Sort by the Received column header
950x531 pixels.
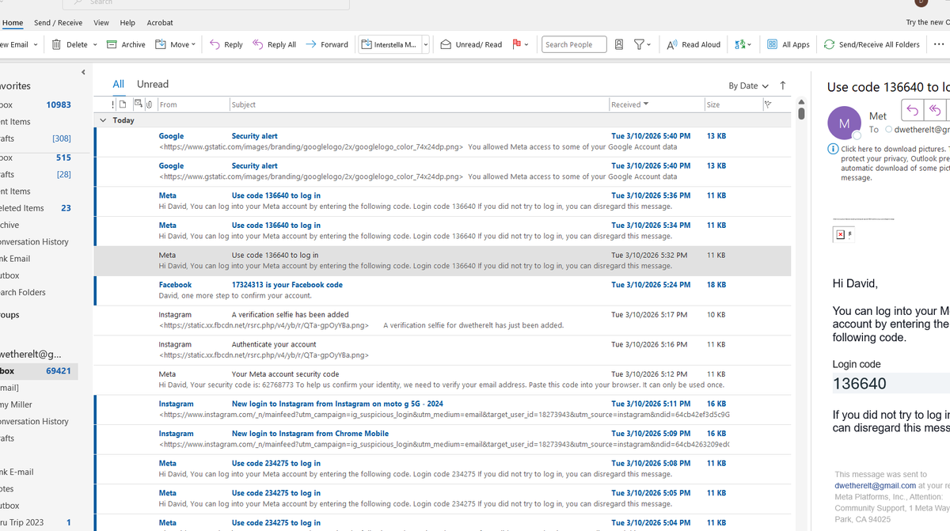655,104
